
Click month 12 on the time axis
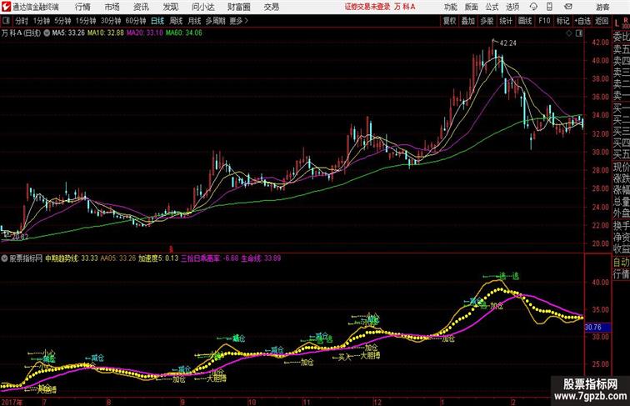point(377,402)
